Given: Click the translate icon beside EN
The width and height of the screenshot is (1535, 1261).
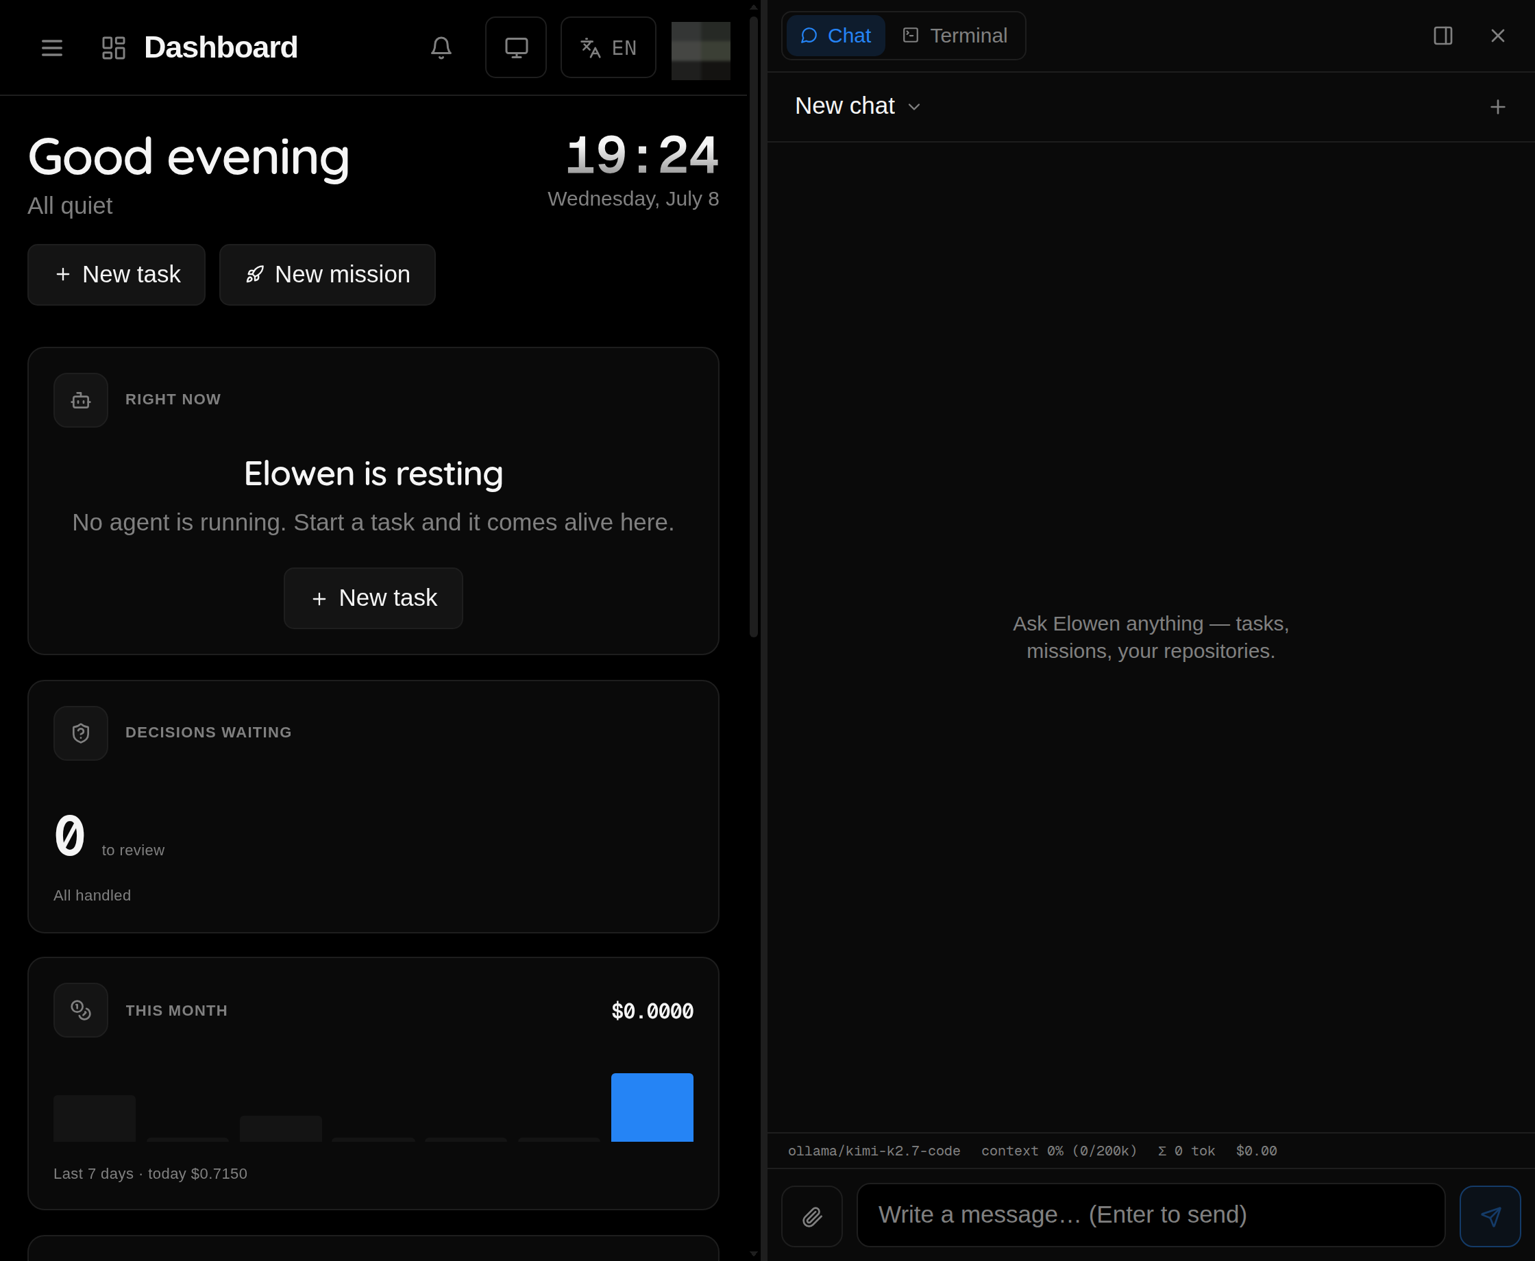Looking at the screenshot, I should click(590, 48).
